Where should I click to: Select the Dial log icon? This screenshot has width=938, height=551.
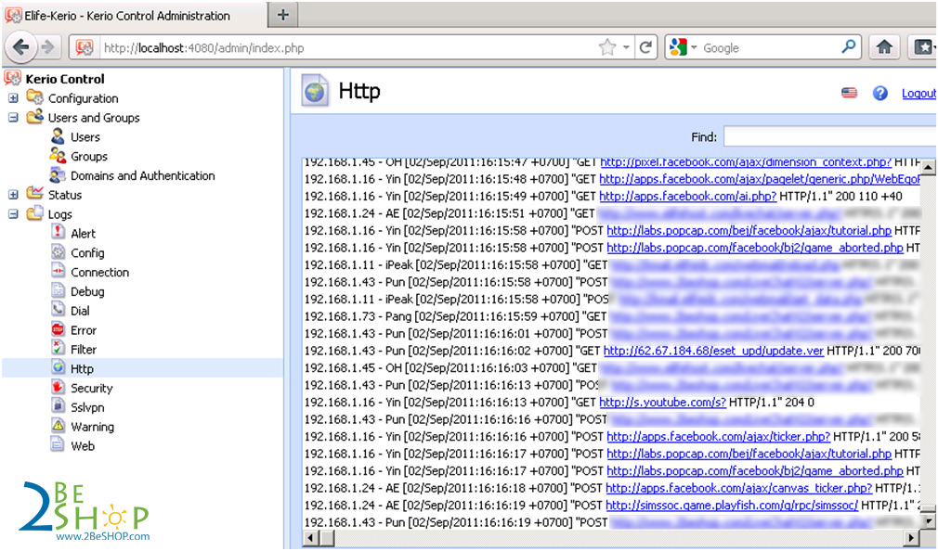[58, 310]
